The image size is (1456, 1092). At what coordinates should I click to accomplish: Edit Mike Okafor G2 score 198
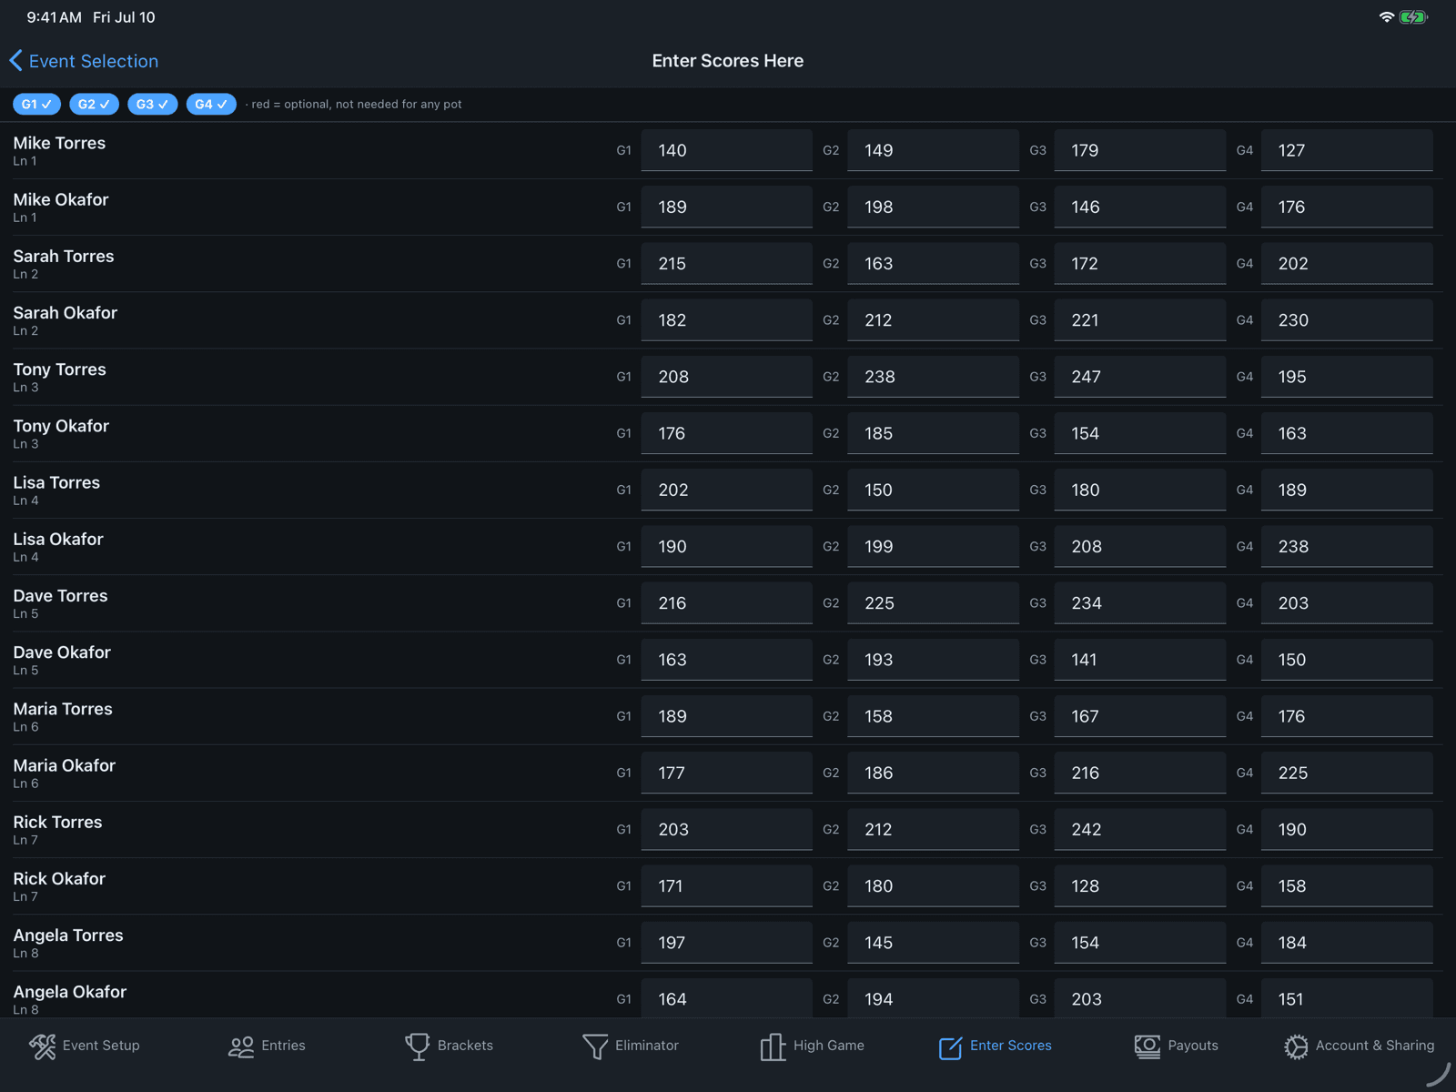click(933, 207)
